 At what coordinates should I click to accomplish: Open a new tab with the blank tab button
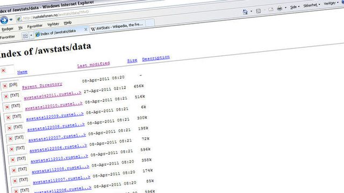click(150, 23)
